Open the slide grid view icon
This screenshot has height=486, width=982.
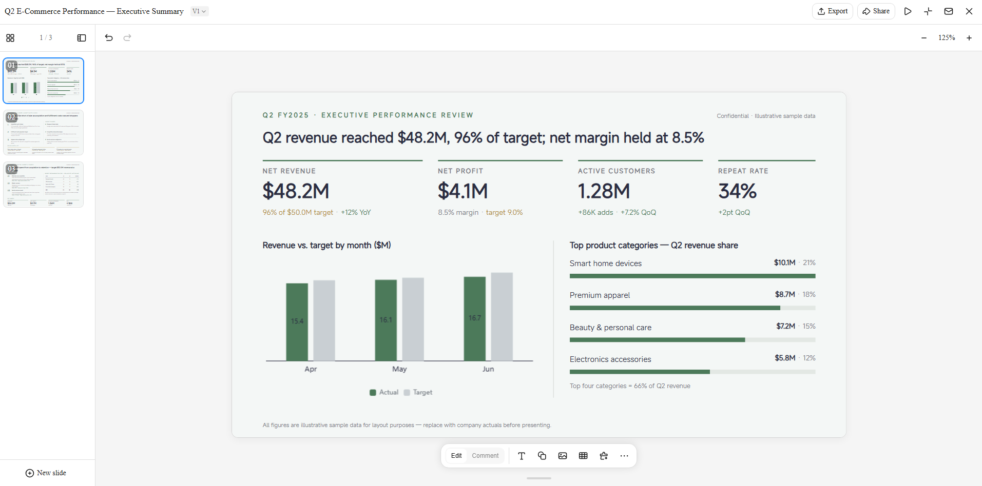click(x=10, y=38)
